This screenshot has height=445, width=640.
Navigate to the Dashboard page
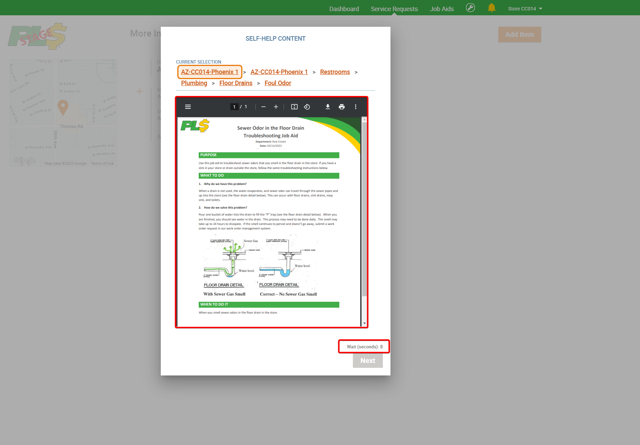coord(344,8)
